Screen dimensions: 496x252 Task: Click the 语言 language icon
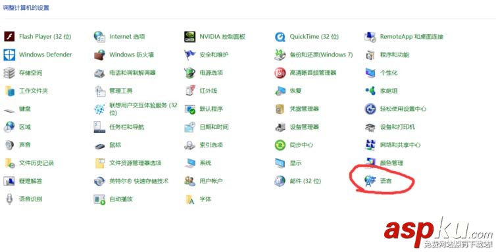tap(370, 181)
